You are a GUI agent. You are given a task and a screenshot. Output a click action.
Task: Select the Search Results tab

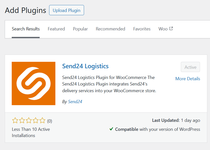pyautogui.click(x=26, y=29)
